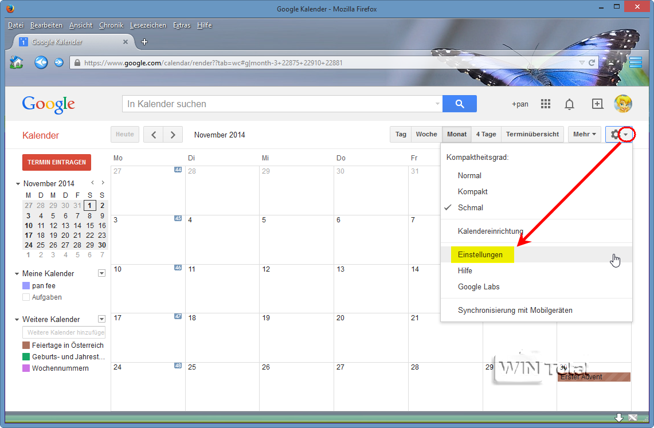Open the Datei menu
The image size is (654, 428).
click(16, 25)
